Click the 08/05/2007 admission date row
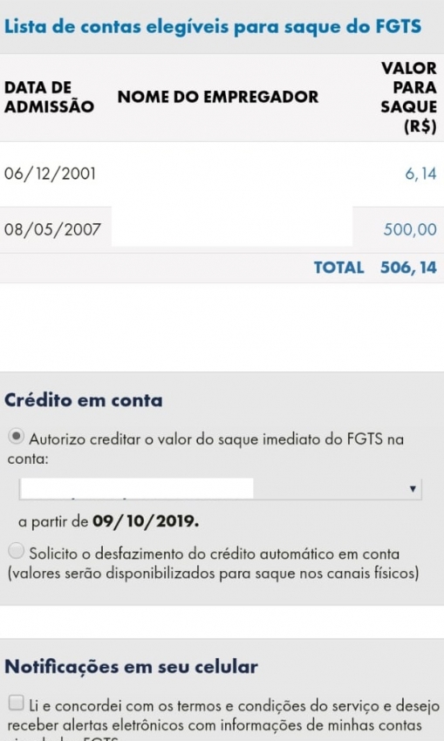Viewport: 444px width, 741px height. 222,229
